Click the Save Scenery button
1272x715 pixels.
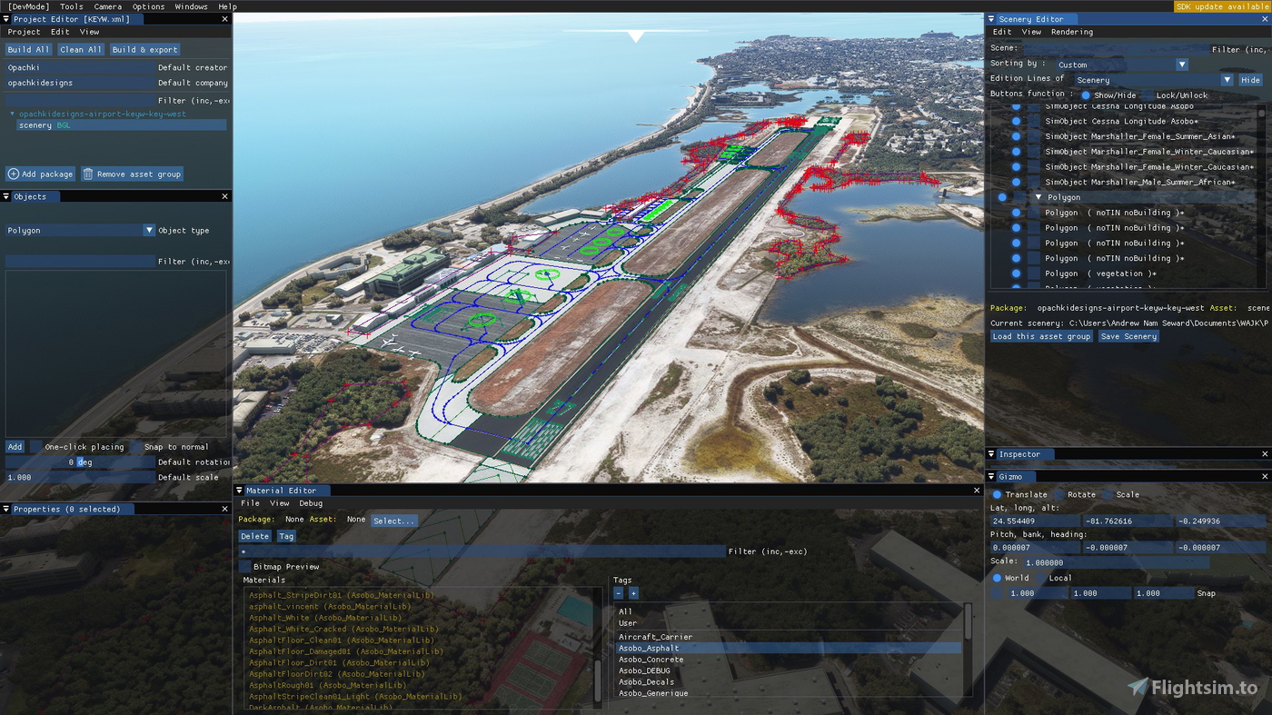pos(1128,336)
